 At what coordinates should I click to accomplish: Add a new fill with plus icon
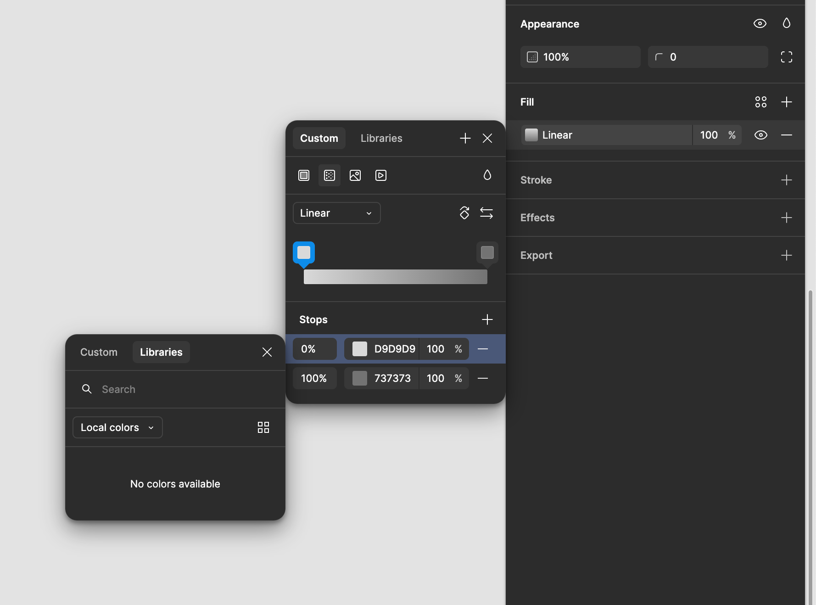pyautogui.click(x=787, y=102)
